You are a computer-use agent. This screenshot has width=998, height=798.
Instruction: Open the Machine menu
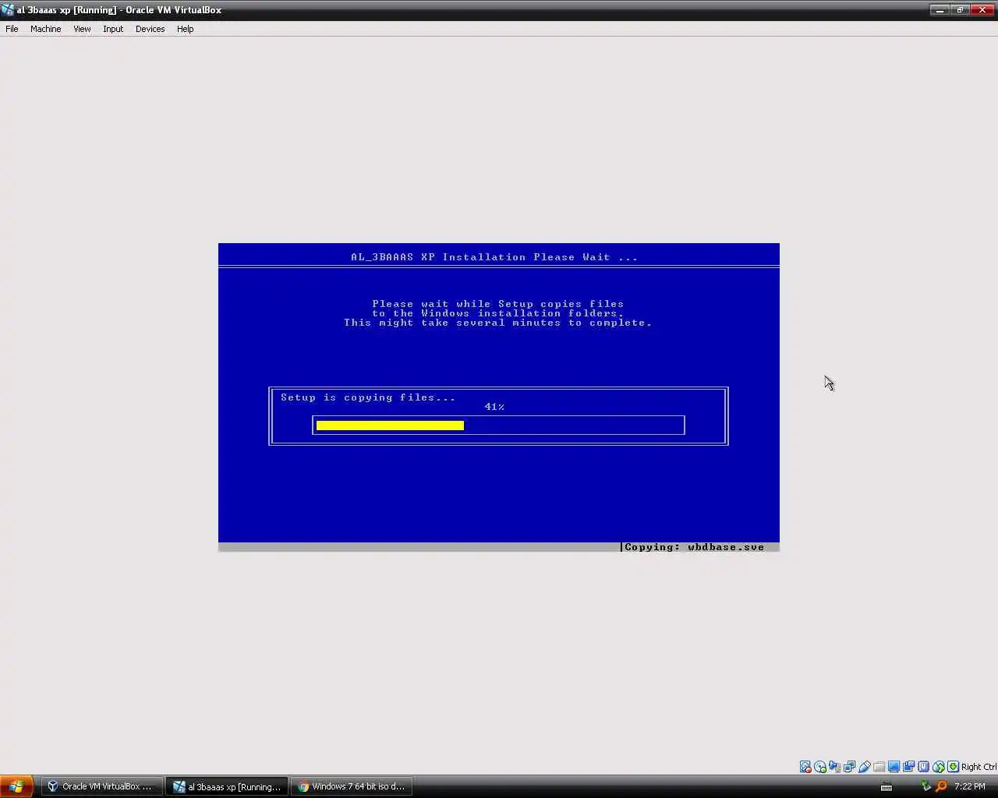46,29
